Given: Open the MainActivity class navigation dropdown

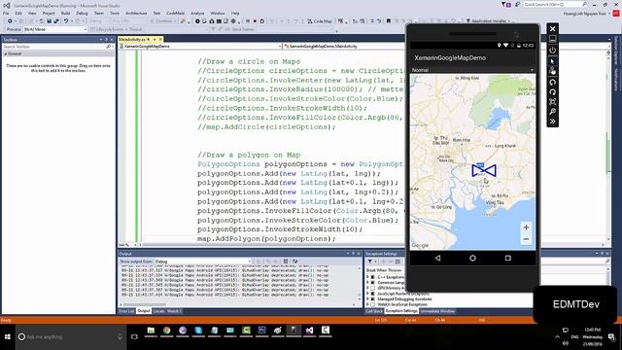Looking at the screenshot, I should pos(343,47).
